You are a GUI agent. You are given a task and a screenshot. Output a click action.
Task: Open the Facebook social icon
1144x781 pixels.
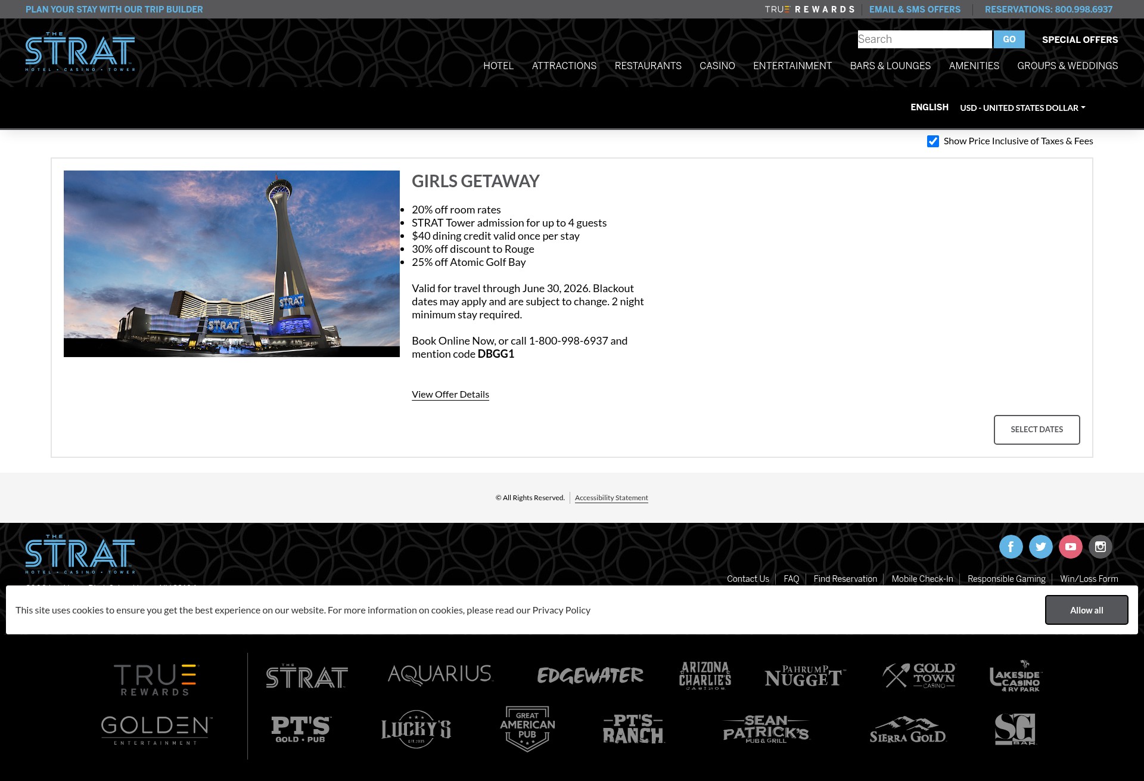1011,547
